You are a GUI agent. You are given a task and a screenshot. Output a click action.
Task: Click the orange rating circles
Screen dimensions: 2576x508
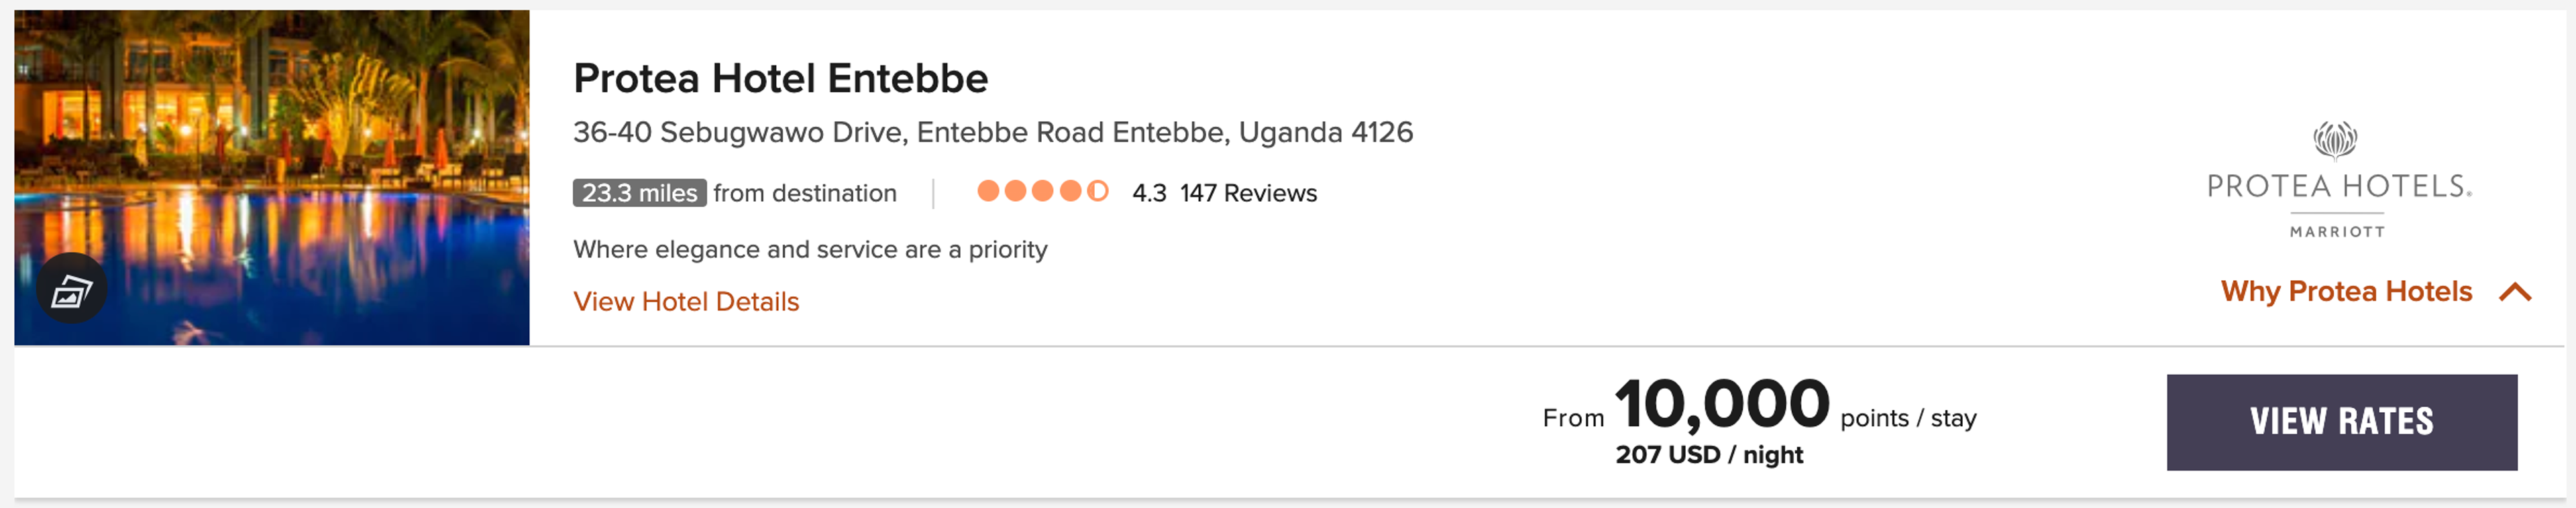point(1042,191)
